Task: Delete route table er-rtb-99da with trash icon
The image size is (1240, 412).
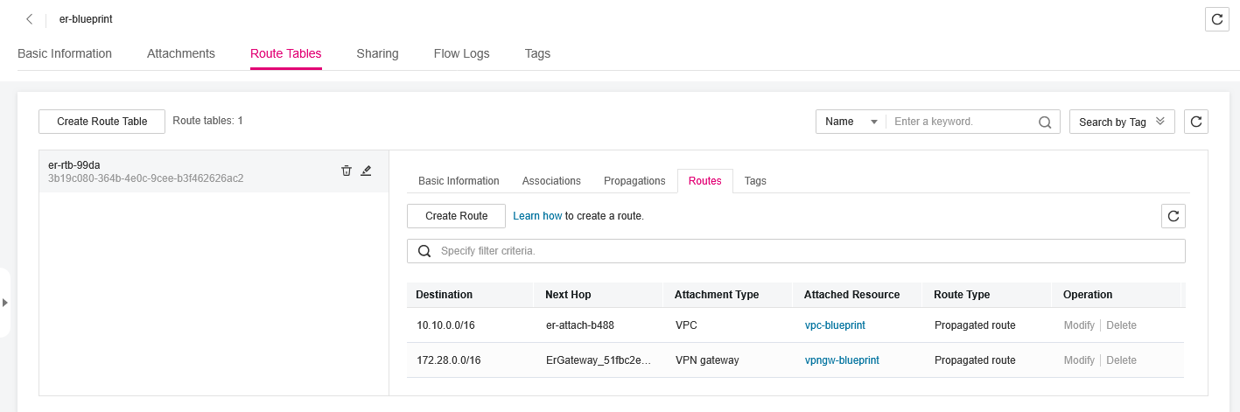Action: (x=347, y=171)
